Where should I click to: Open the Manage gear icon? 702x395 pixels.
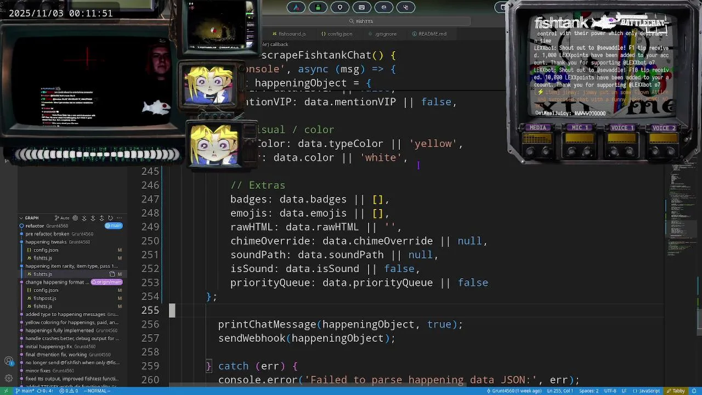9,379
